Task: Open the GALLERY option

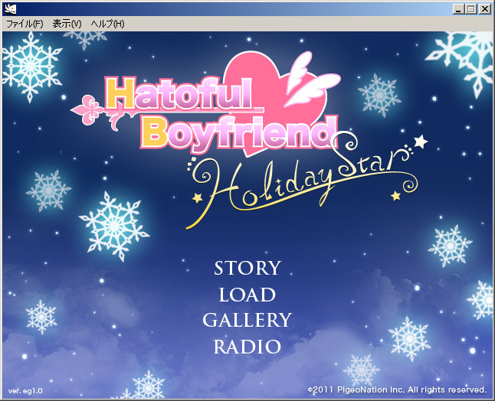Action: (247, 321)
